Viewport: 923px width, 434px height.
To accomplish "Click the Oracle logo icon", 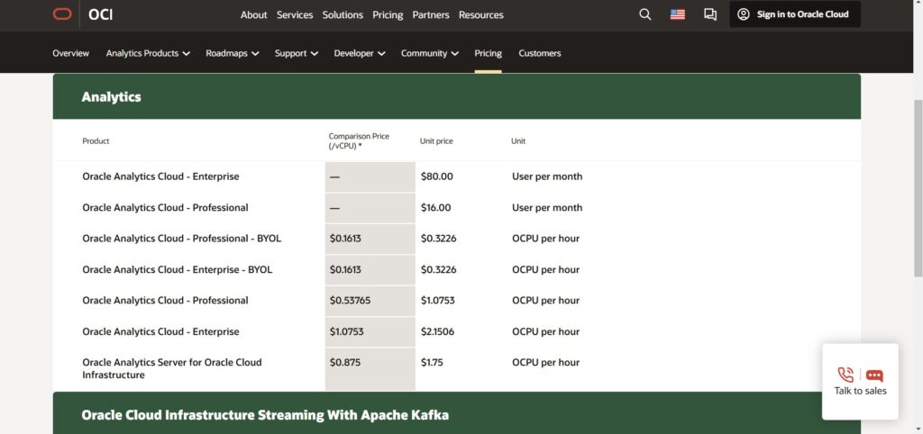I will point(62,14).
